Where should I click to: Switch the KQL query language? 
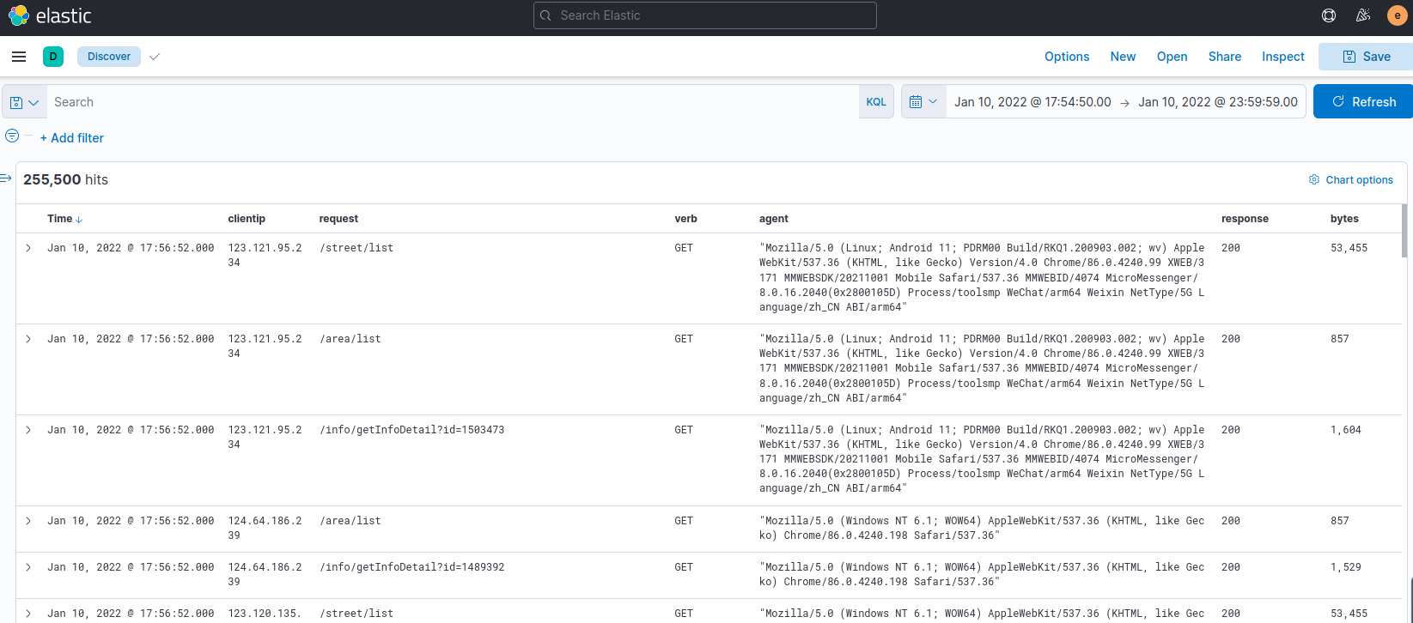pos(876,102)
